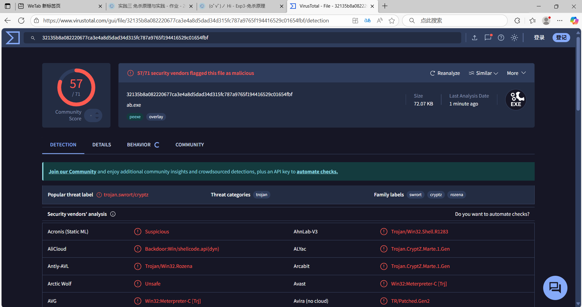Screen dimensions: 582x307
Task: Switch to the Hi - Exp3-免杀原理 tab
Action: coord(242,6)
